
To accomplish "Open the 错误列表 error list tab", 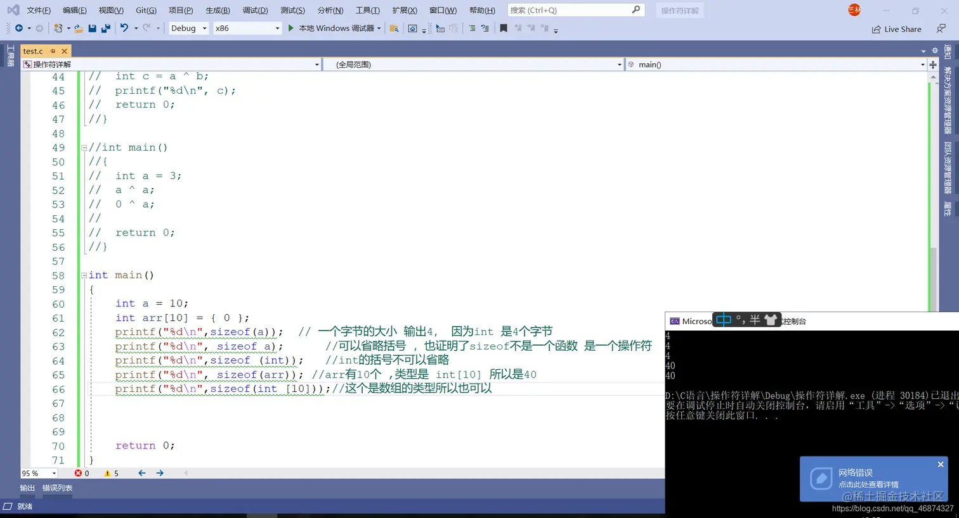I will [57, 488].
